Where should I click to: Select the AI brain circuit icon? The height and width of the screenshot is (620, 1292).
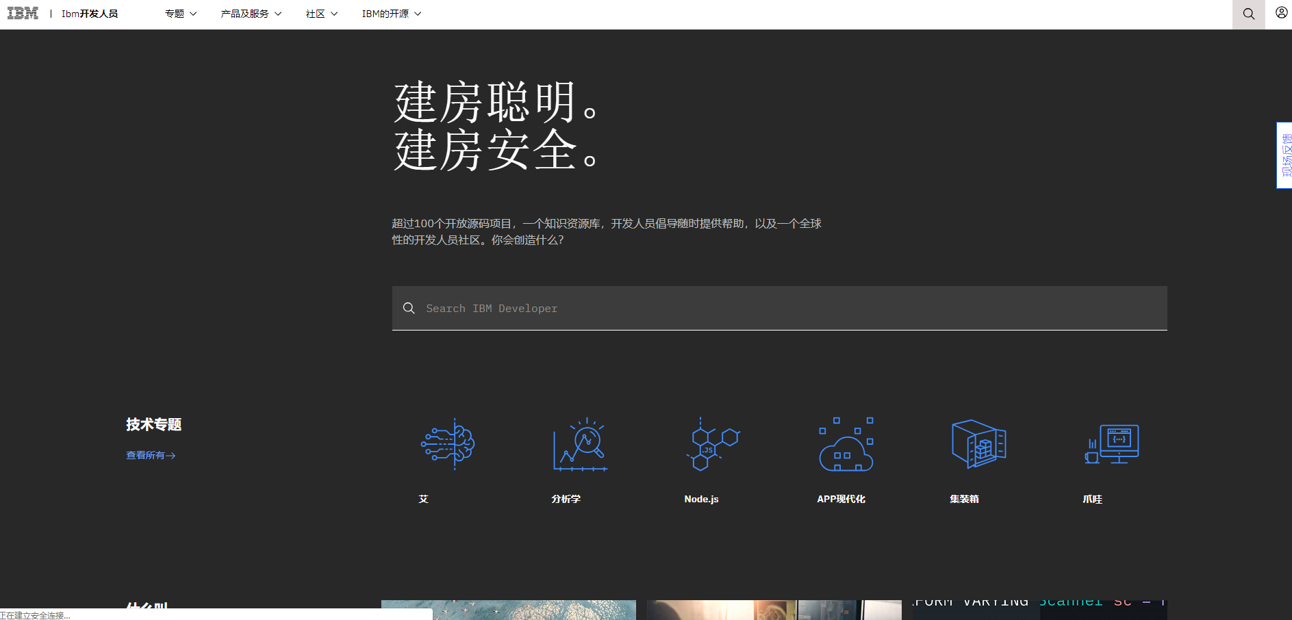(x=448, y=443)
